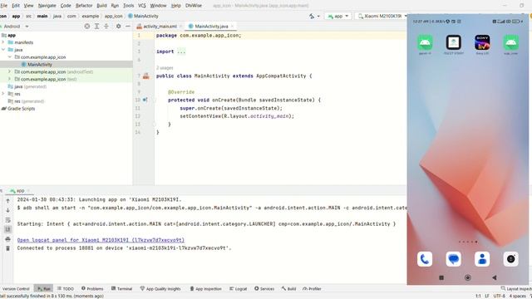
Task: Click the Open logcat panel link
Action: [101, 240]
